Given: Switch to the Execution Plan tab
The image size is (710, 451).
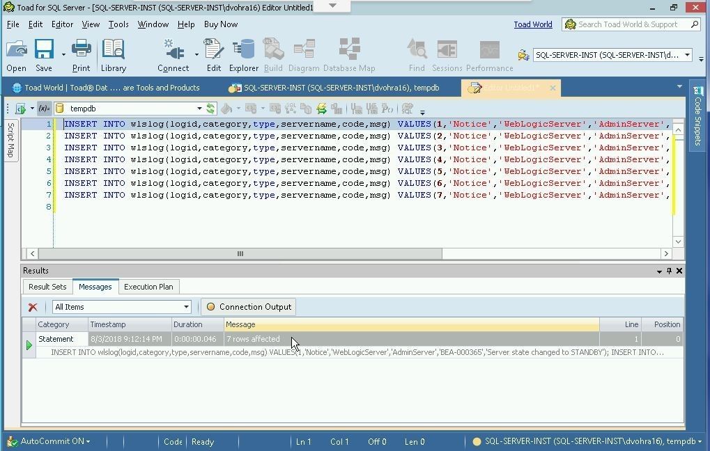Looking at the screenshot, I should click(x=148, y=287).
